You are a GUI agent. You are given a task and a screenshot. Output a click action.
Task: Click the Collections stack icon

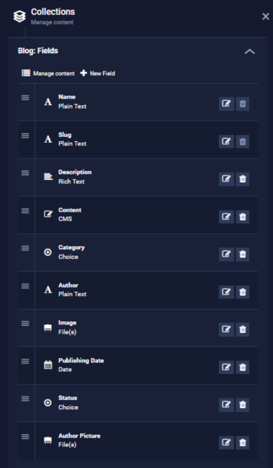point(20,16)
